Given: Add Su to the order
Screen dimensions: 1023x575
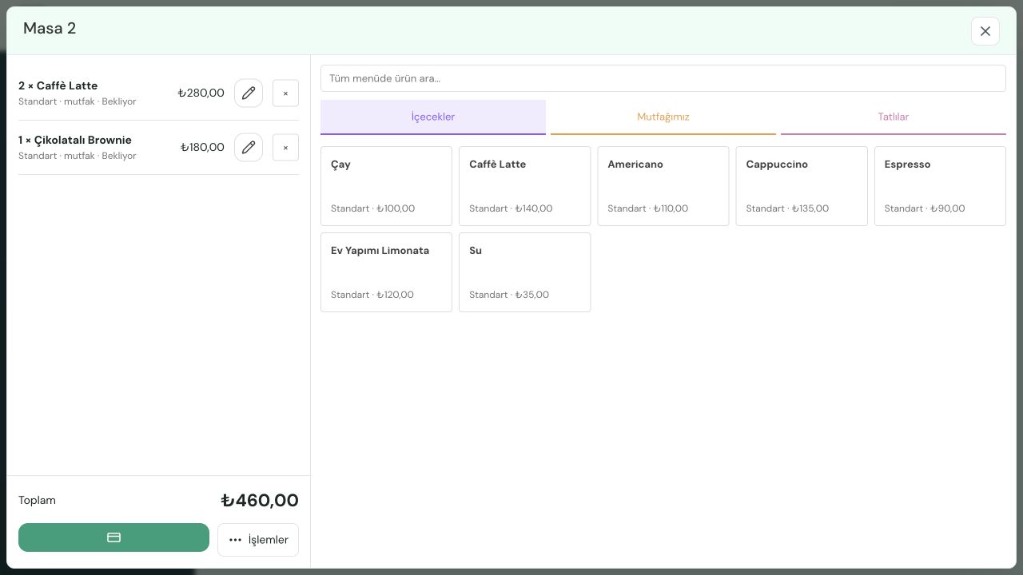Looking at the screenshot, I should [x=525, y=272].
